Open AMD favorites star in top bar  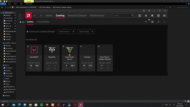(146, 15)
